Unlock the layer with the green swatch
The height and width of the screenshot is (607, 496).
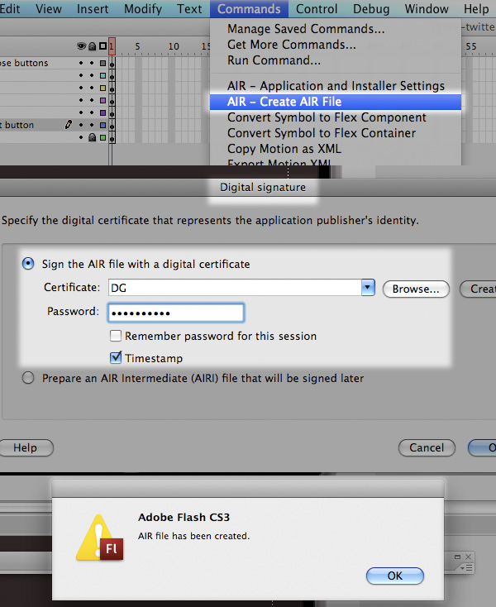pyautogui.click(x=92, y=137)
